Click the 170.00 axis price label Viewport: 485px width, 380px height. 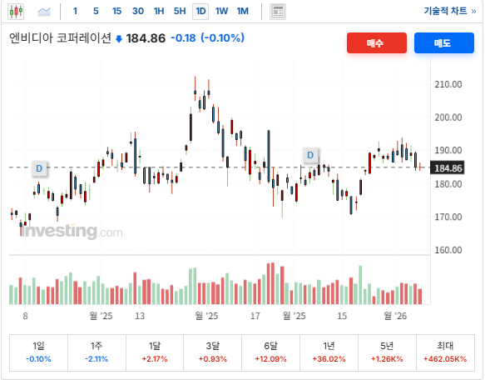(x=448, y=217)
